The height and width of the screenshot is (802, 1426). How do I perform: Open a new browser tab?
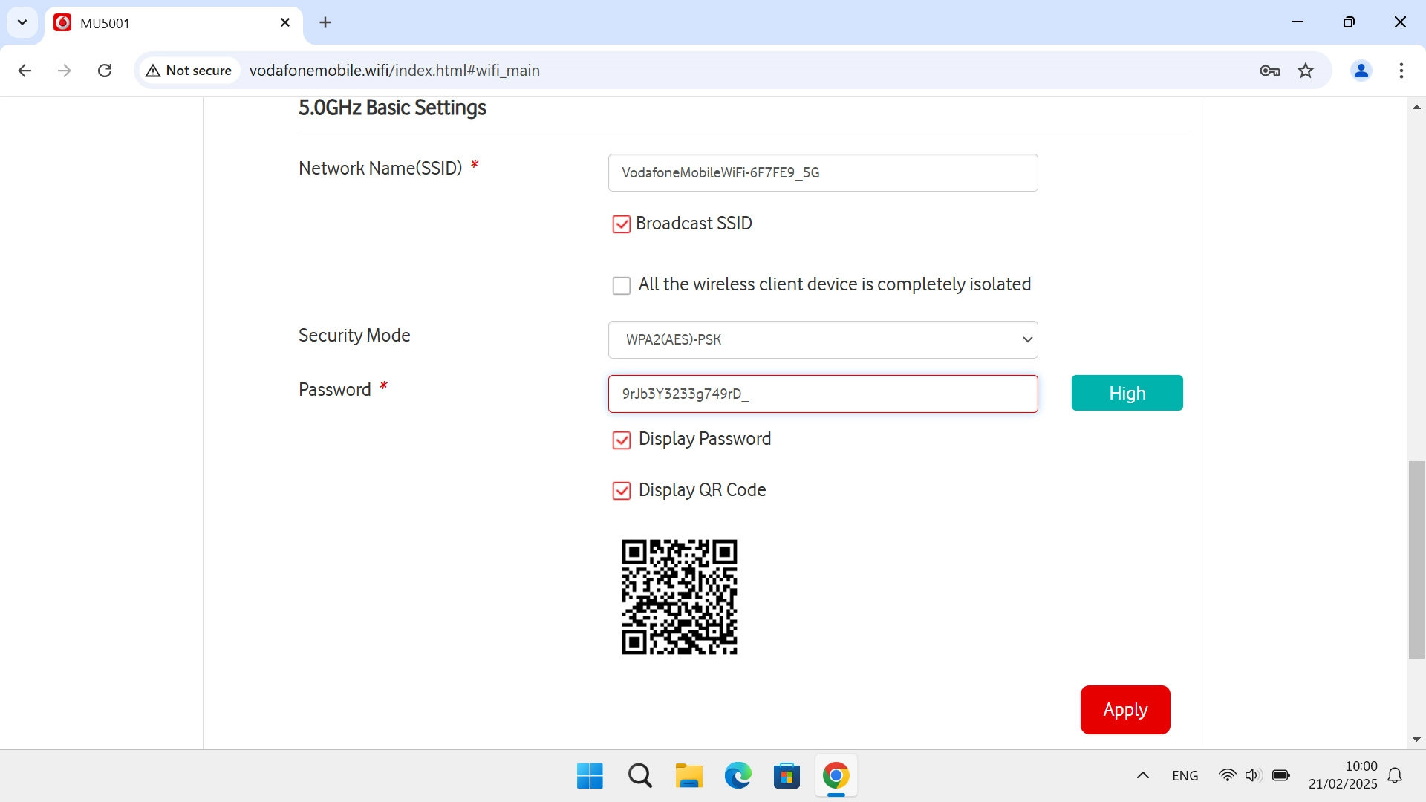(325, 23)
